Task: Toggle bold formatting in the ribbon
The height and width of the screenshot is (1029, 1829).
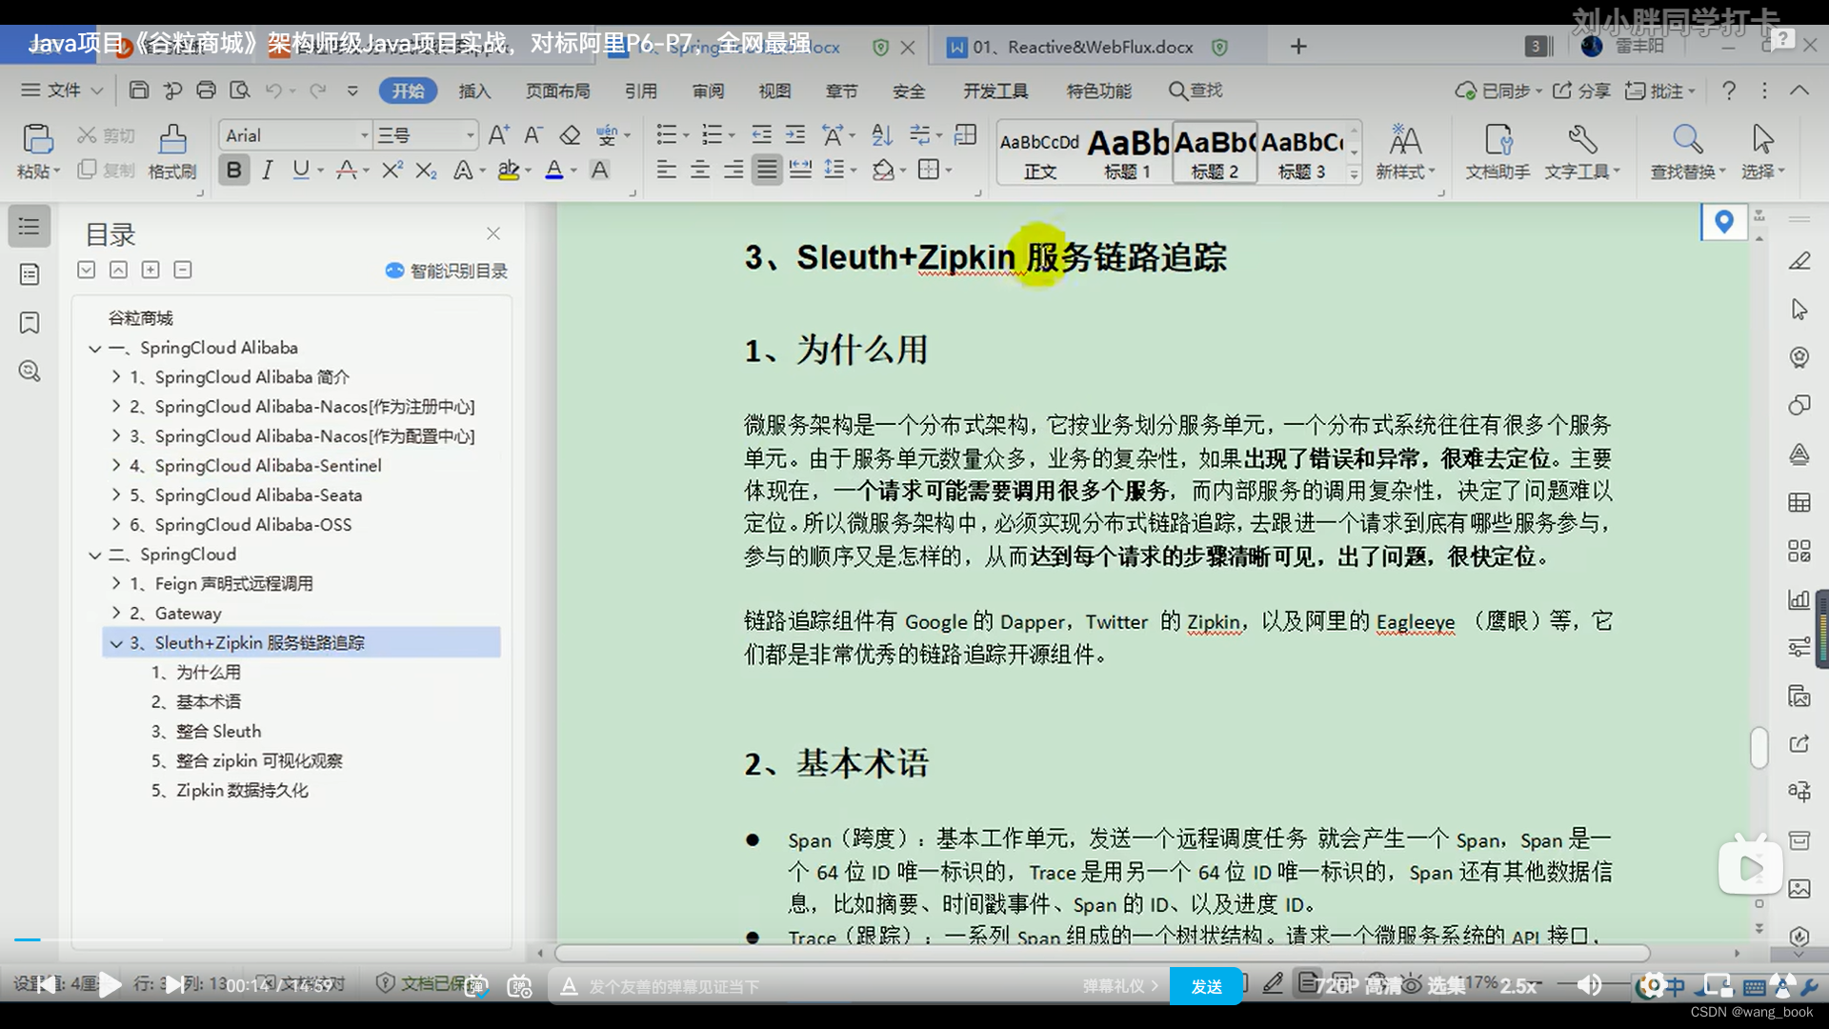Action: tap(233, 171)
